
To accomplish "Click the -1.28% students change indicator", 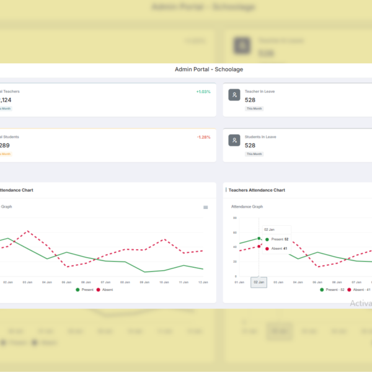I will pos(203,137).
